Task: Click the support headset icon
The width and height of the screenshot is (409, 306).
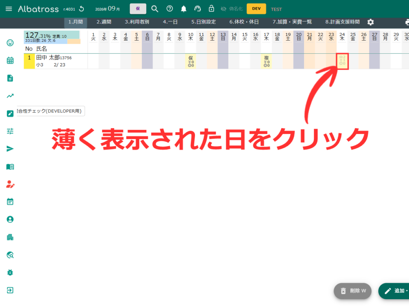Action: coord(197,9)
